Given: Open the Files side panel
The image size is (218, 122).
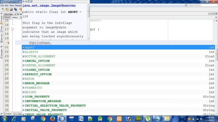Looking at the screenshot, I should 1,29.
